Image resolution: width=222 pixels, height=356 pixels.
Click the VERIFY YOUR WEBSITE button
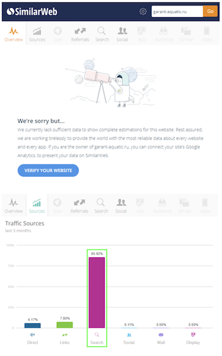click(x=49, y=170)
